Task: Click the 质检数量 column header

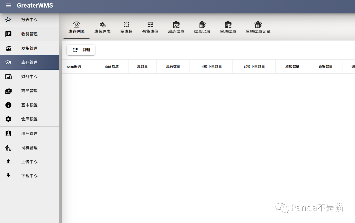Action: pos(292,67)
